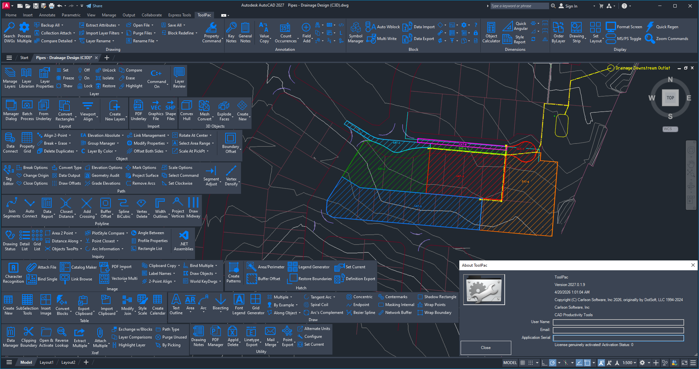Open Create Patterns hatch tool
Viewport: 699px width, 369px height.
point(233,273)
